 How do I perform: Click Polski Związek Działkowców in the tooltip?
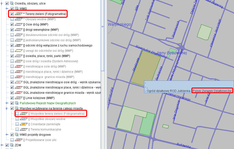[212, 91]
